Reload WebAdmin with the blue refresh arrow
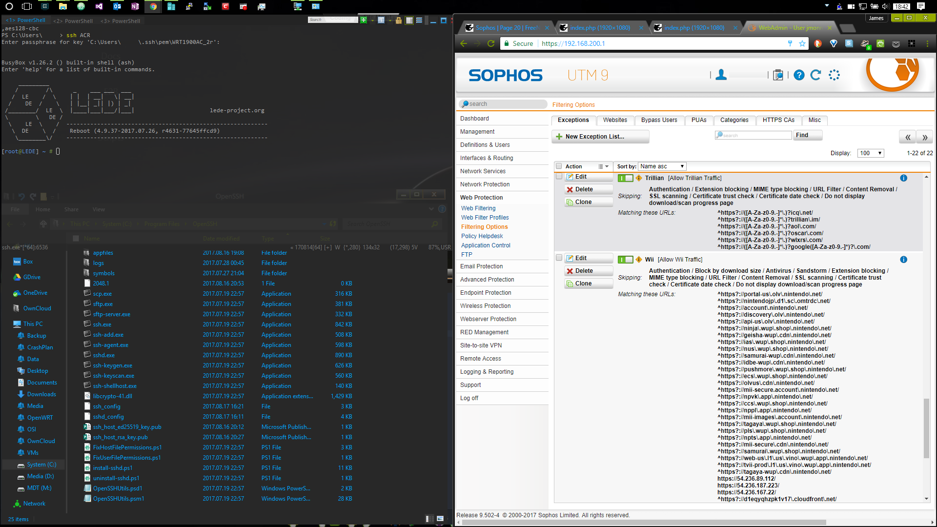The image size is (937, 527). pyautogui.click(x=815, y=75)
